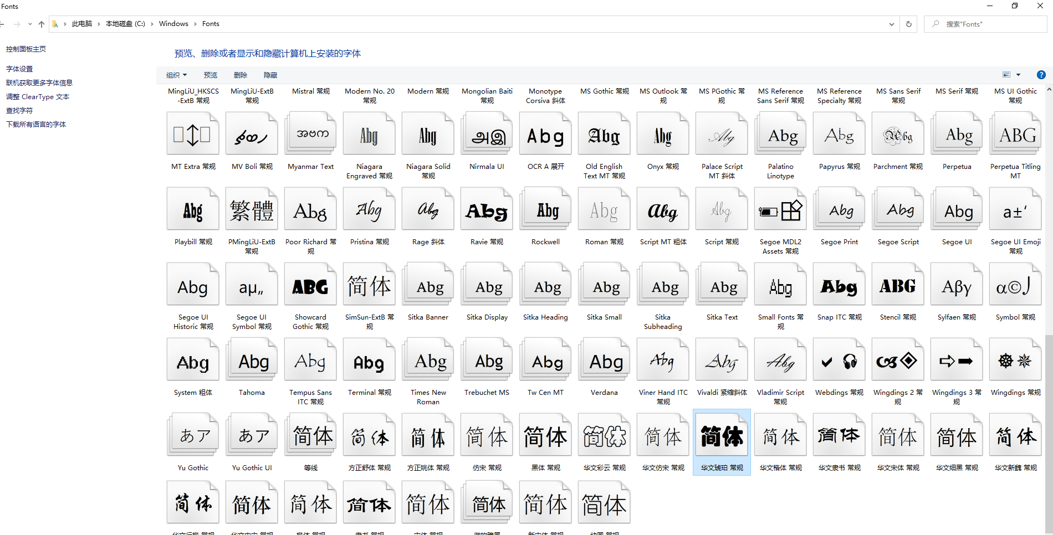Click the Windows breadcrumb in the address bar

tap(173, 24)
